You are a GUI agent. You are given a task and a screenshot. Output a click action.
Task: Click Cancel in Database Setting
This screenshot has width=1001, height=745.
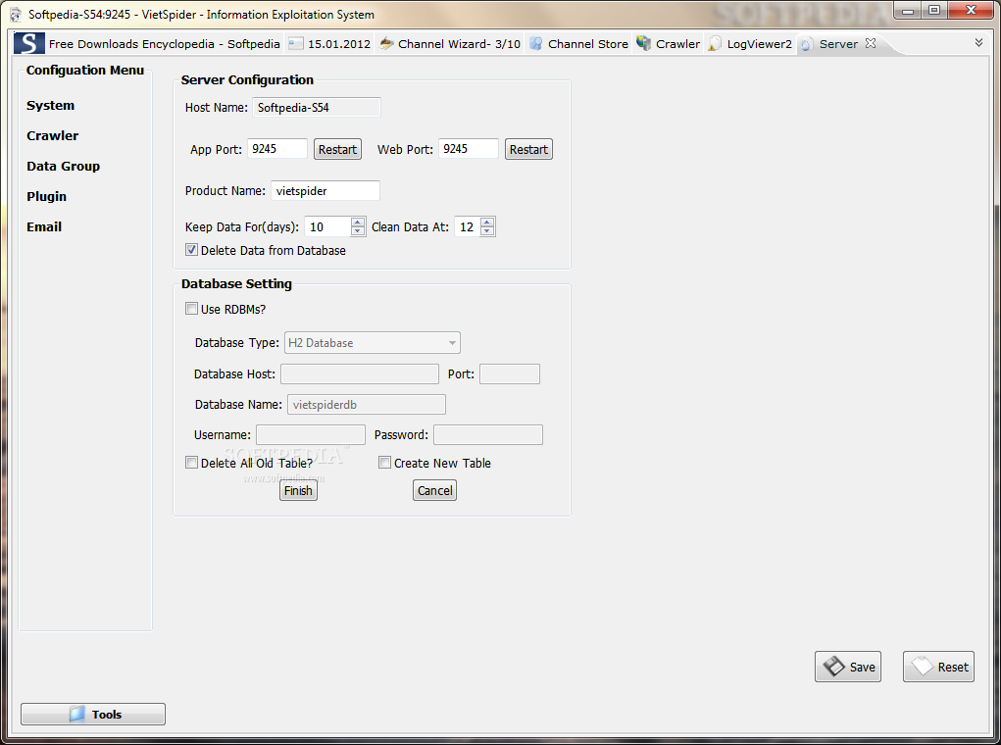tap(434, 490)
